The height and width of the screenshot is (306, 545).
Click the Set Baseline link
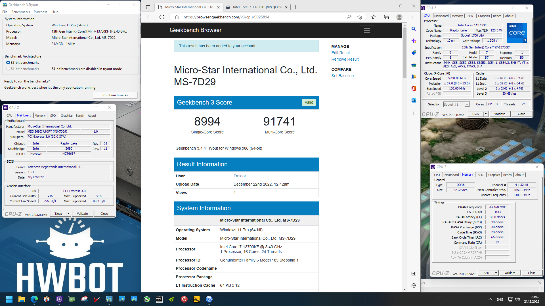tap(342, 76)
